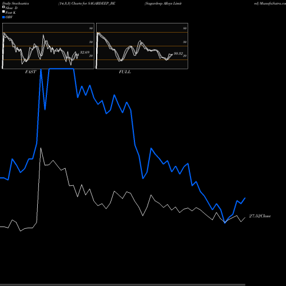Click the Slow D legend swatch
Viewport: 286px width, 286px height.
click(x=3, y=7)
